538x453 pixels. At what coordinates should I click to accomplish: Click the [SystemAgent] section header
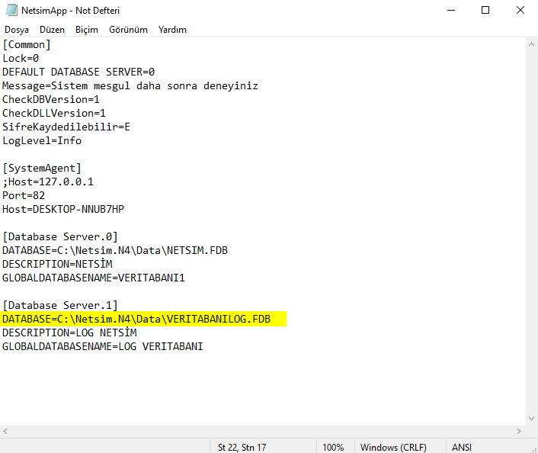click(x=42, y=169)
